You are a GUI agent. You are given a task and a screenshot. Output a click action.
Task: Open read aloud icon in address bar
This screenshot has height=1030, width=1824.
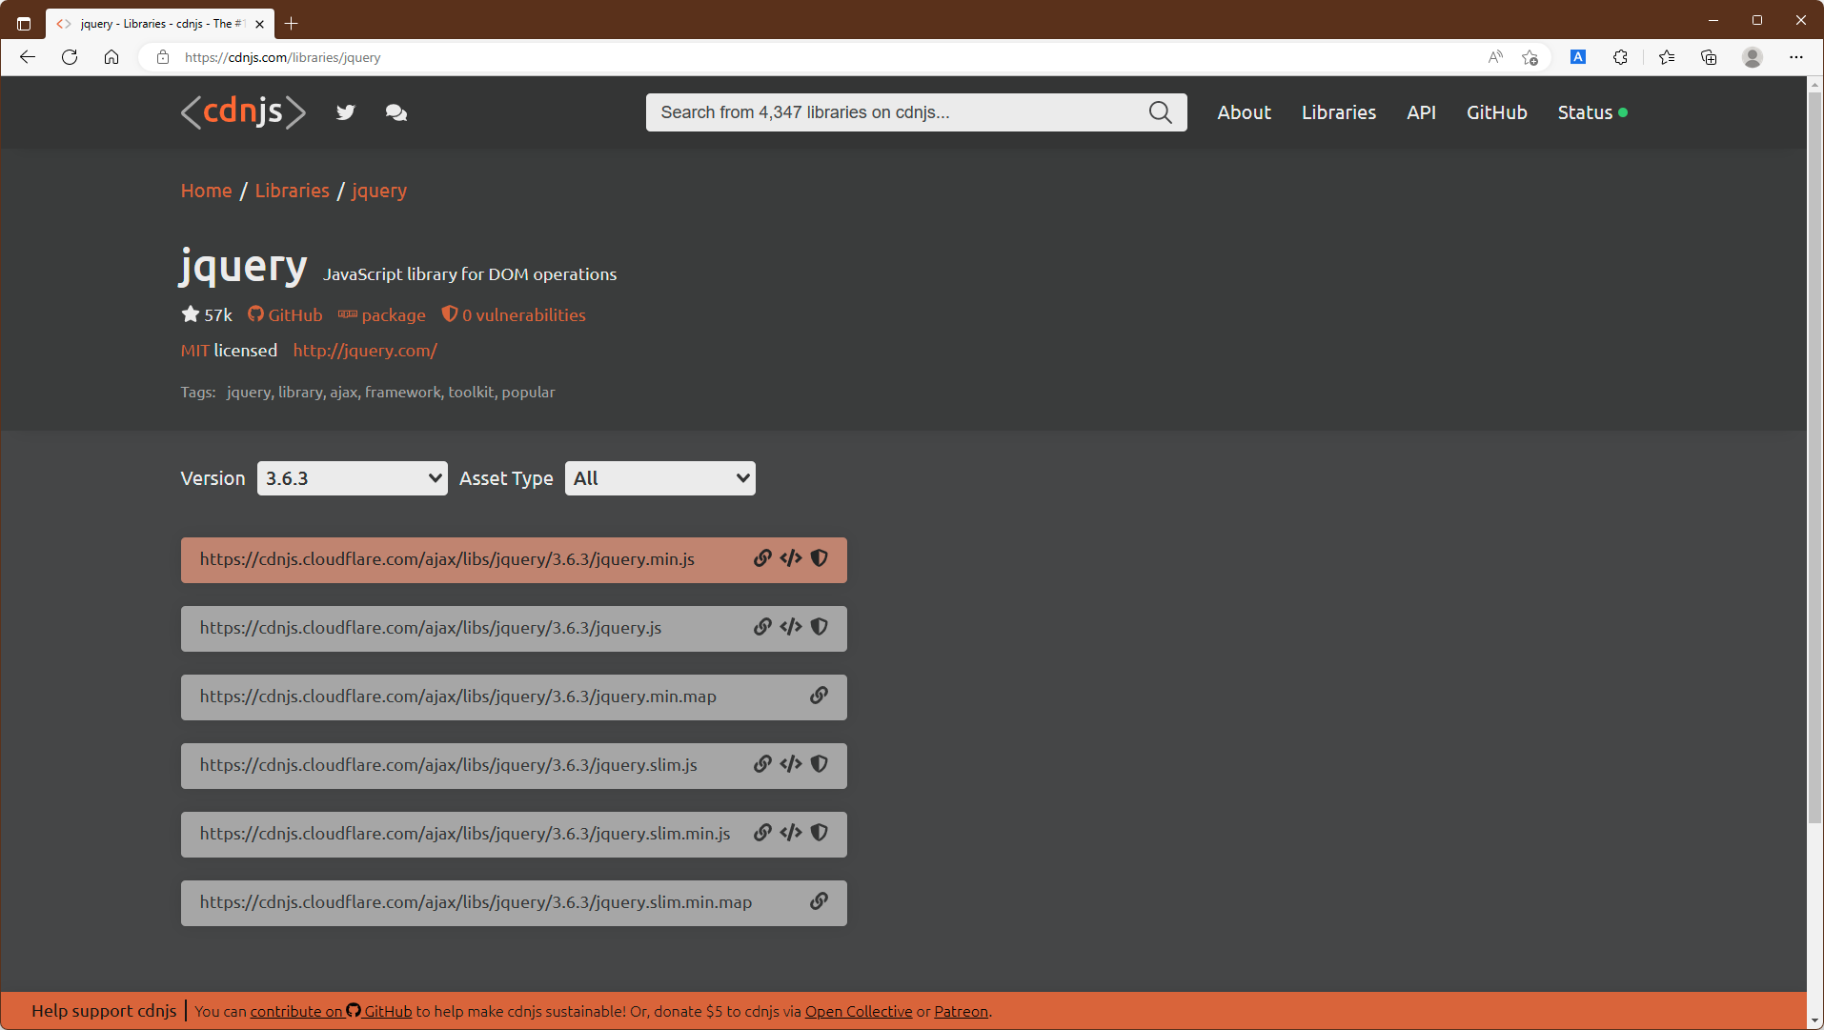pos(1495,57)
